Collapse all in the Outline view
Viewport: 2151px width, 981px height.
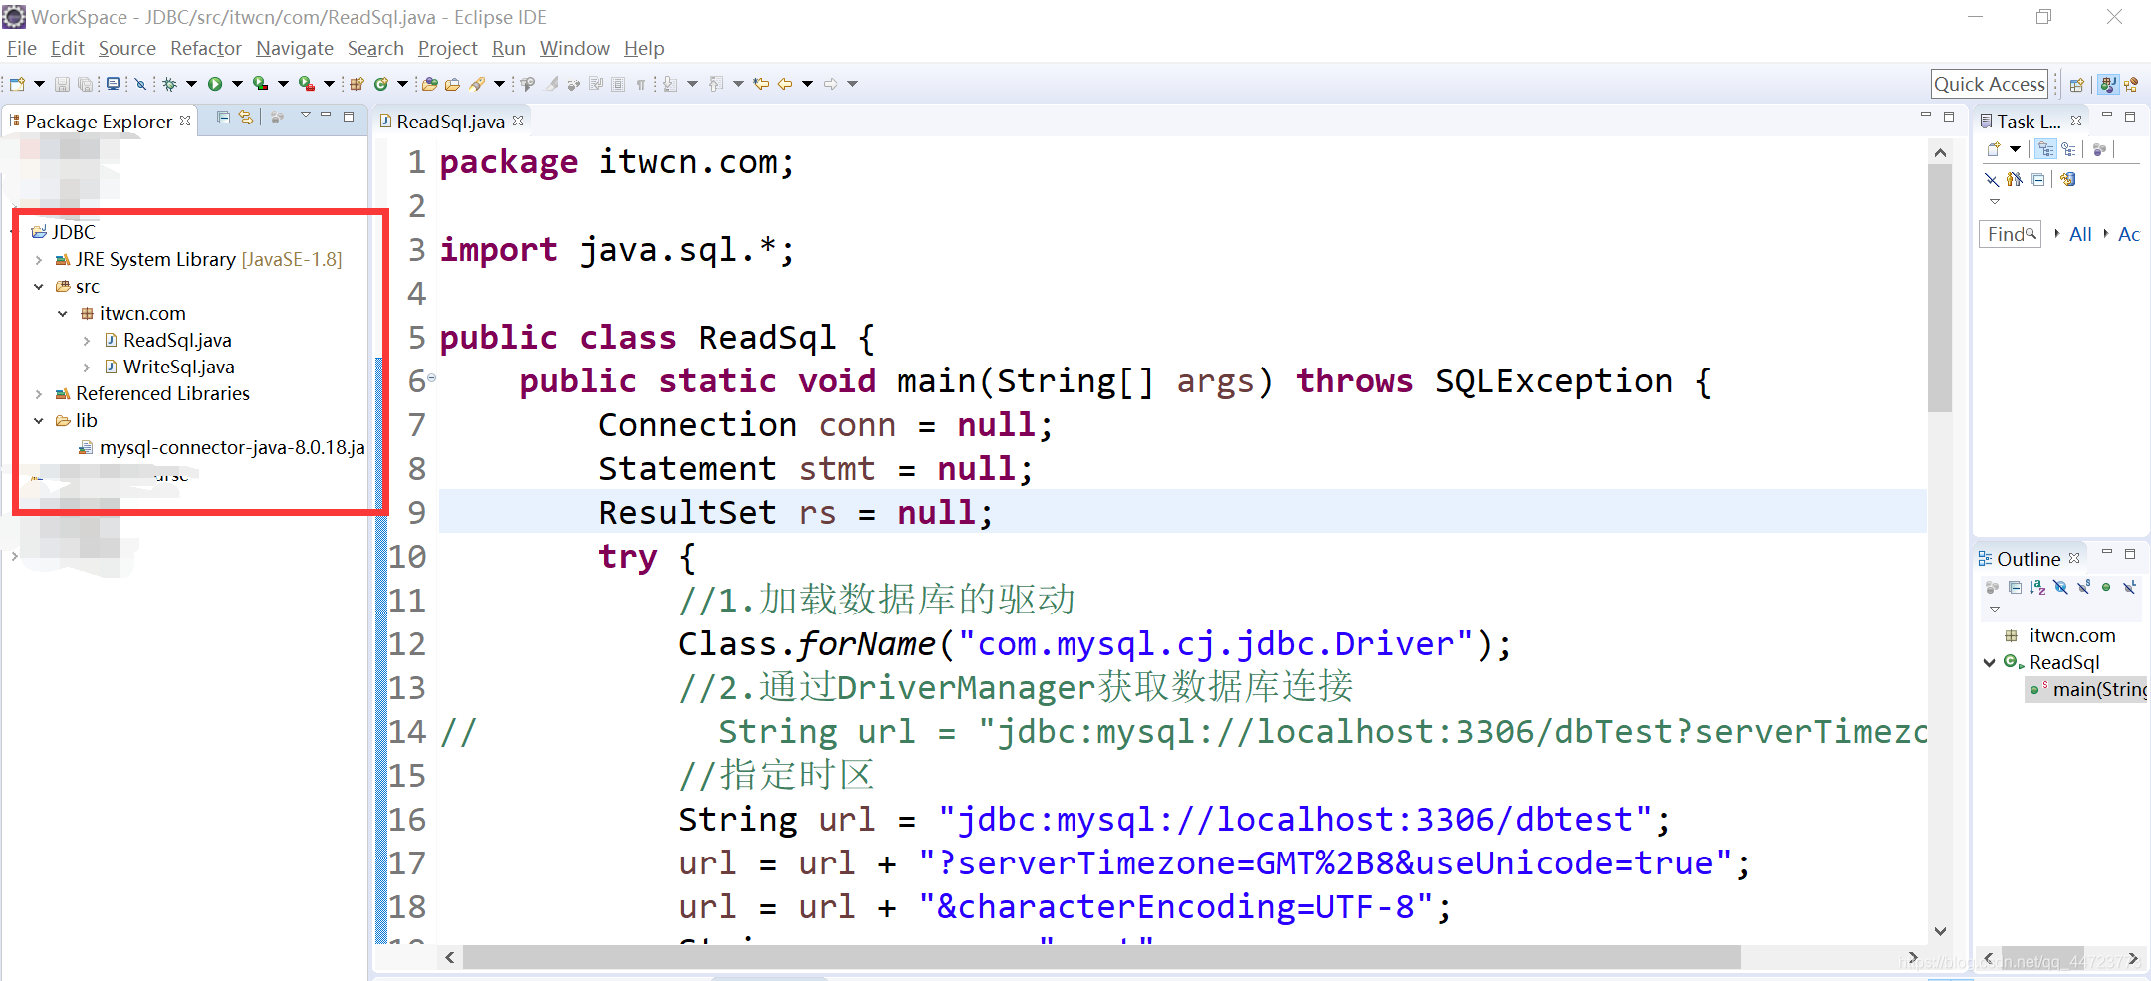(x=2015, y=587)
